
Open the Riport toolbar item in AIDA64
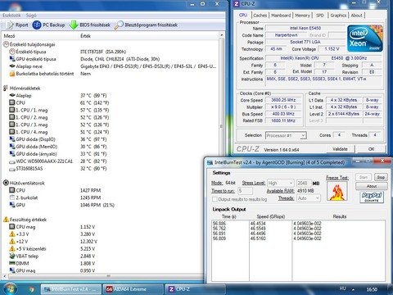[17, 25]
